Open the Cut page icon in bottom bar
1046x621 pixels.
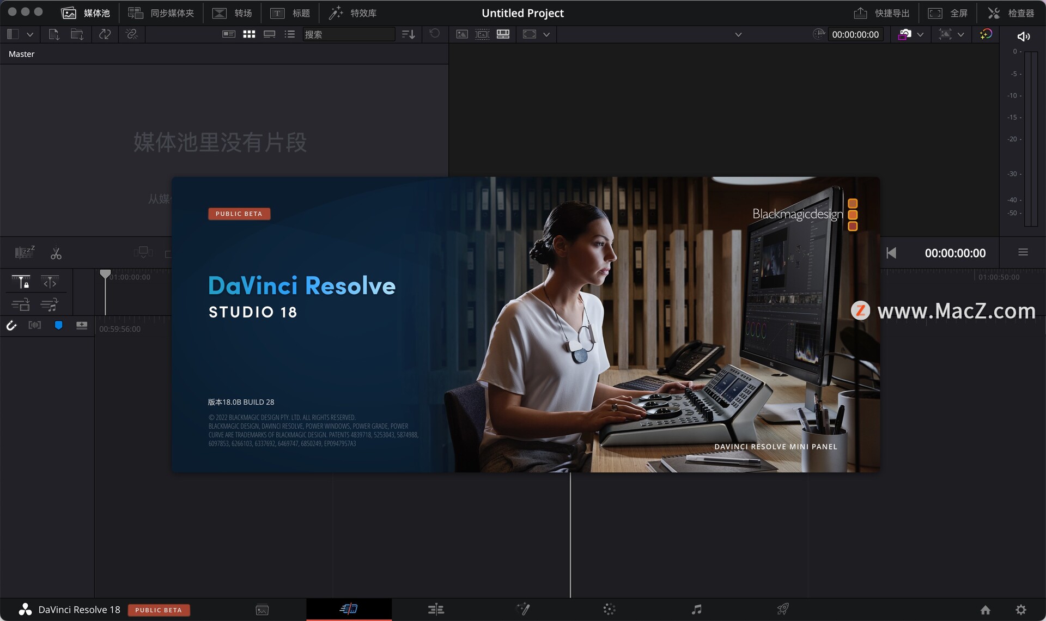[x=349, y=609]
